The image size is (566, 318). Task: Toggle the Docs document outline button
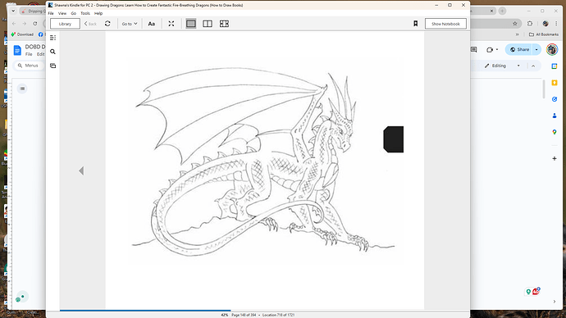[x=22, y=89]
